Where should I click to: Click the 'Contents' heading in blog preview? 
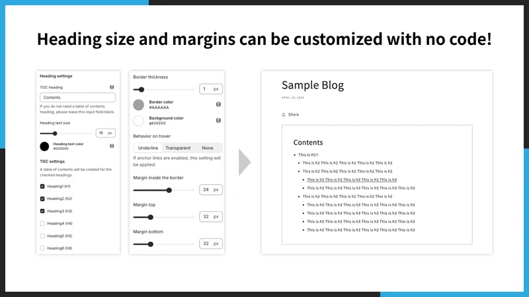[308, 143]
